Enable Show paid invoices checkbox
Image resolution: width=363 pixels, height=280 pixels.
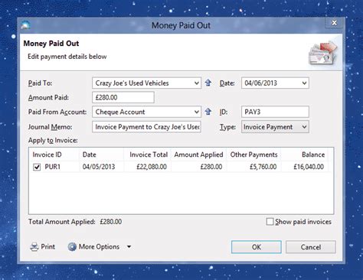click(x=270, y=221)
